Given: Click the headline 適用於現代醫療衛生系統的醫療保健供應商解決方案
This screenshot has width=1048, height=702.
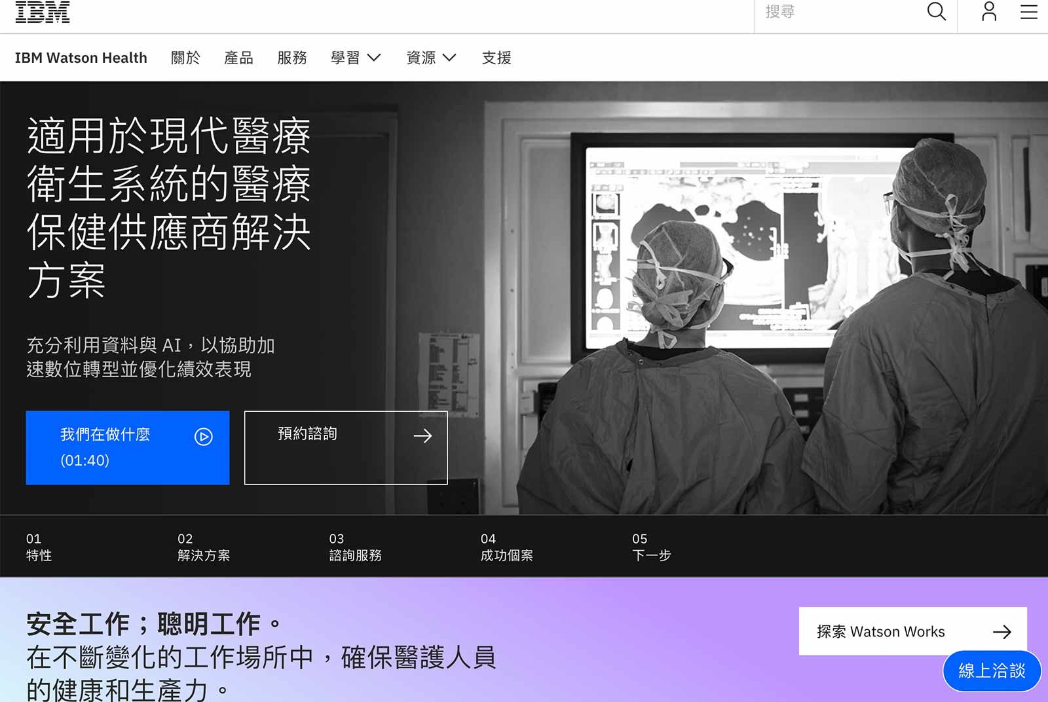Looking at the screenshot, I should [x=169, y=208].
